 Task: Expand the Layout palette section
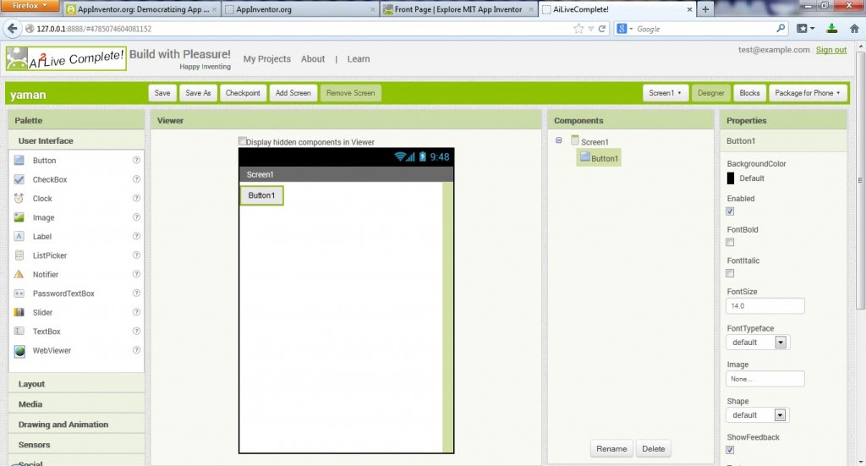tap(77, 384)
